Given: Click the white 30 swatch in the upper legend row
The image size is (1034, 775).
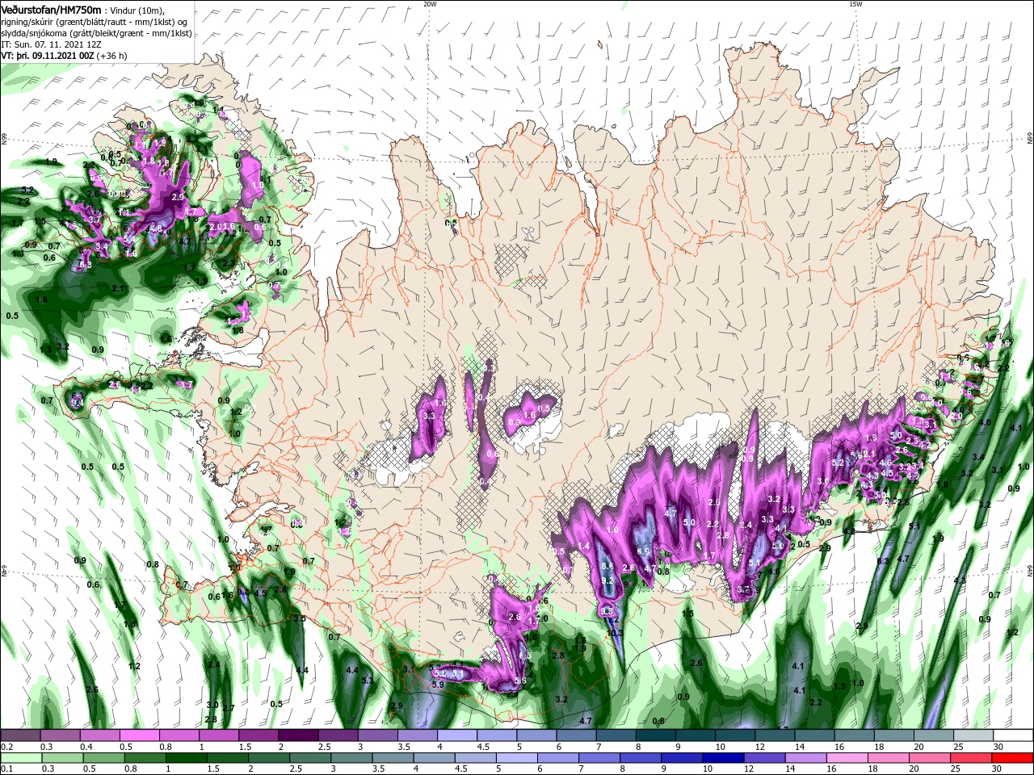Looking at the screenshot, I should (1014, 735).
